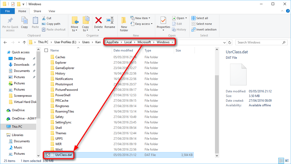Click the blue Help question mark icon
Screen dimensions: 291x164
(x=288, y=11)
